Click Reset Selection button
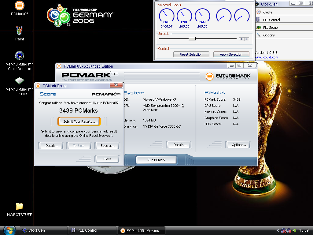The width and height of the screenshot is (313, 235). click(191, 54)
